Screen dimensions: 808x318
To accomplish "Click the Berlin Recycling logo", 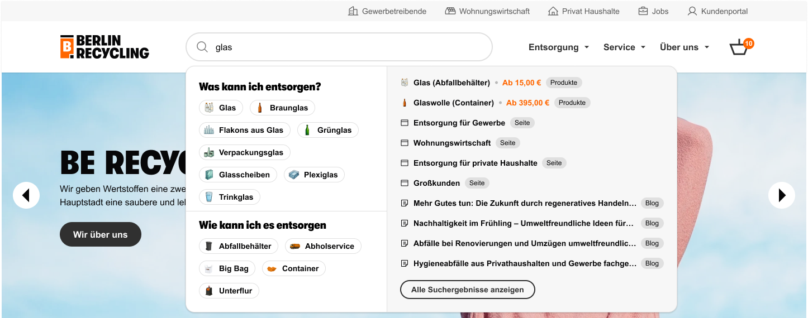I will [x=104, y=47].
